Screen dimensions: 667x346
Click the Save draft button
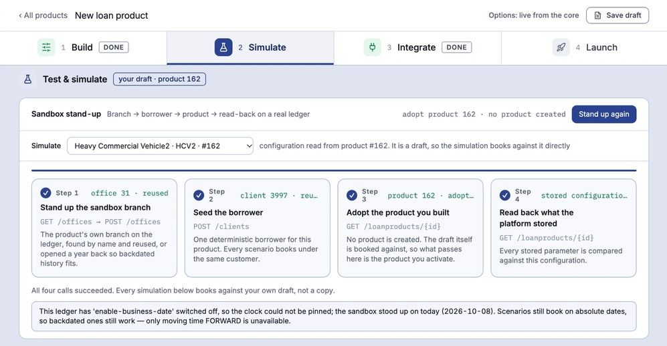point(617,15)
